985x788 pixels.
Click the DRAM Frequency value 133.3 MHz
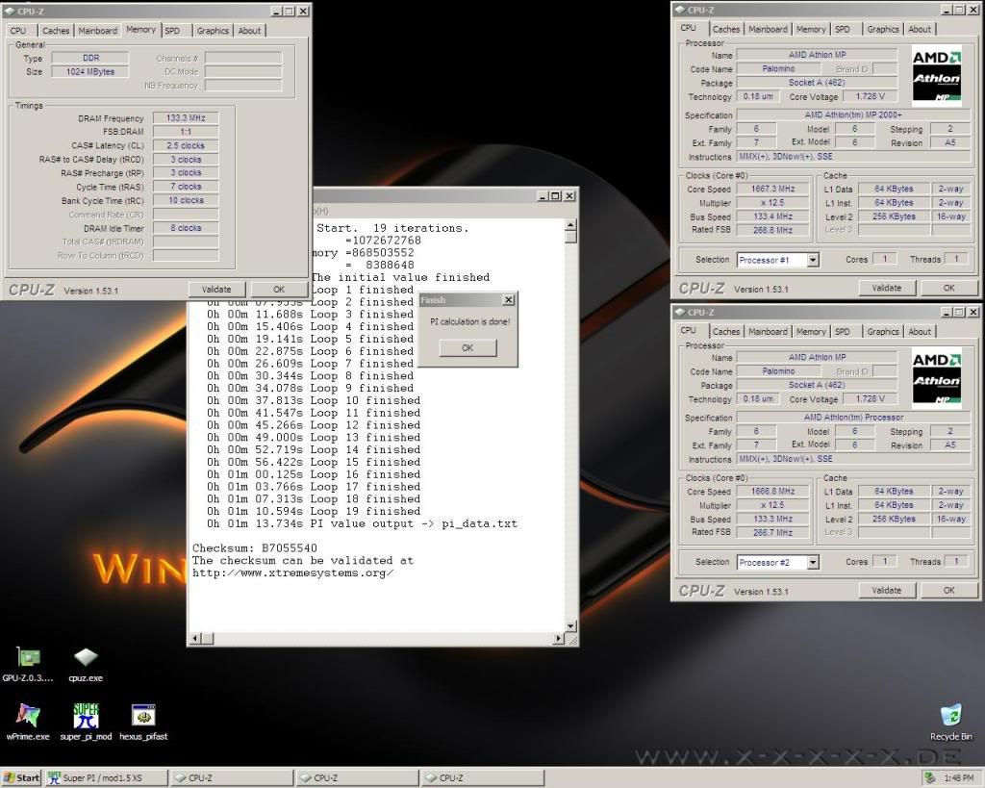click(x=186, y=118)
